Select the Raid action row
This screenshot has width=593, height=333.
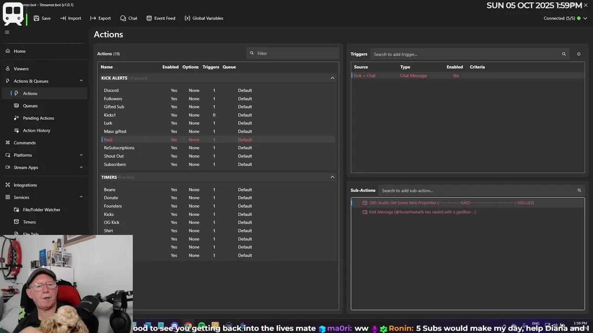pos(218,140)
